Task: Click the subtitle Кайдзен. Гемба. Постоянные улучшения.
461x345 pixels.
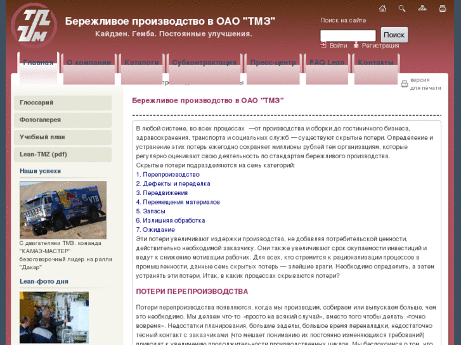Action: pyautogui.click(x=174, y=34)
